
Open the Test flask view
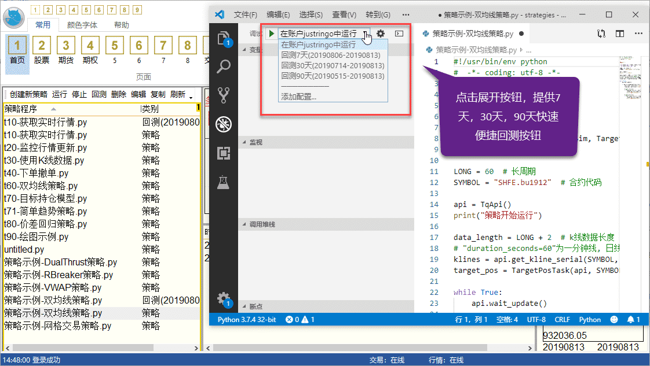[224, 183]
